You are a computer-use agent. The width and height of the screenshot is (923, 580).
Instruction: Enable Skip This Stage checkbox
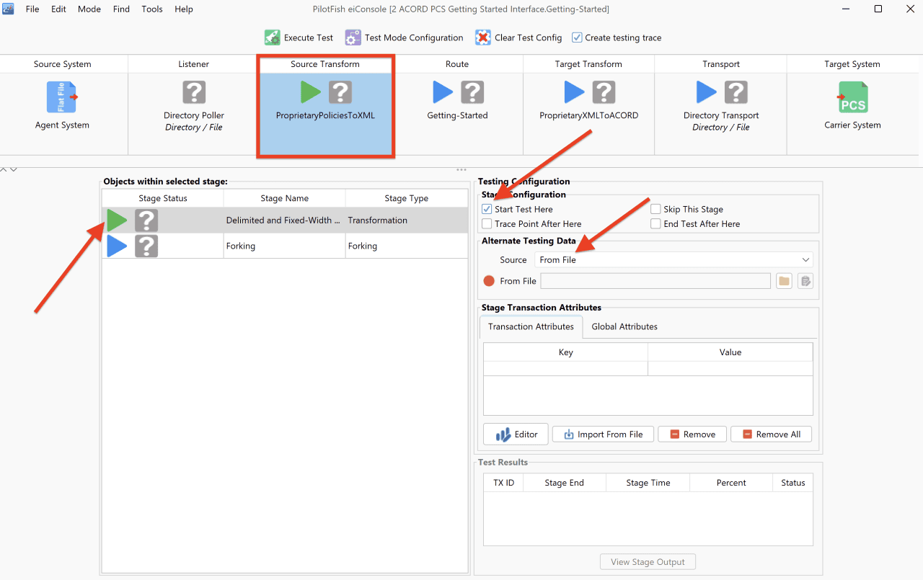click(655, 209)
